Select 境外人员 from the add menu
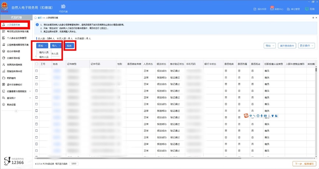319x169 pixels. (44, 57)
